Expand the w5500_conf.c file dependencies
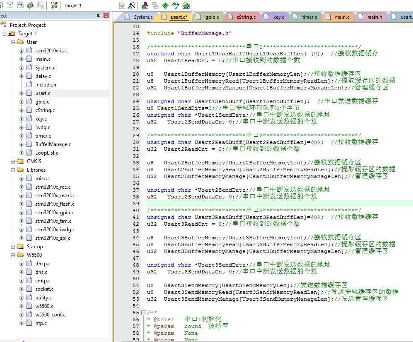Image resolution: width=413 pixels, height=342 pixels. (x=21, y=315)
